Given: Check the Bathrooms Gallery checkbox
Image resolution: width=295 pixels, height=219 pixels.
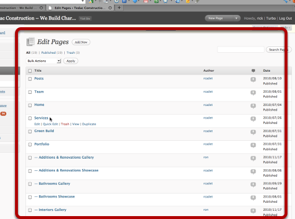Looking at the screenshot, I should 30,184.
